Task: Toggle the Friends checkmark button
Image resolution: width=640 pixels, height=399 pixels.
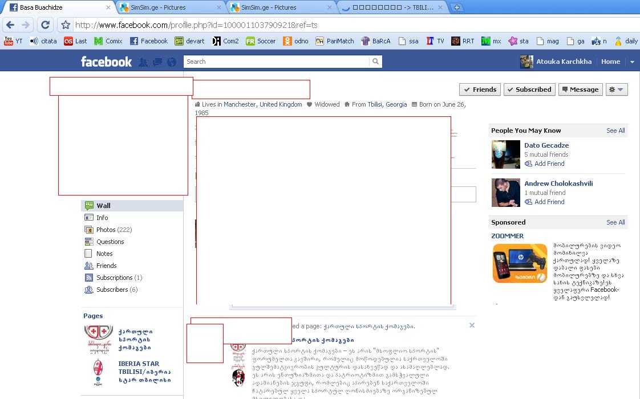Action: (480, 89)
